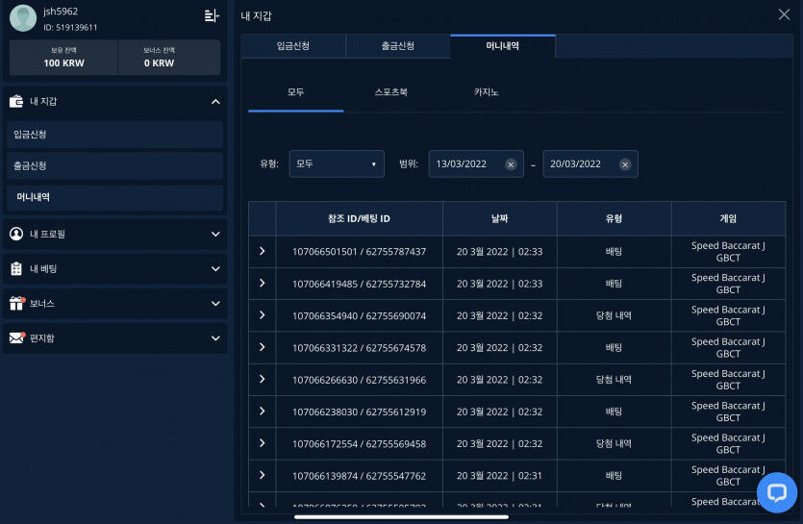Click the wallet icon beside 내 지갑
This screenshot has width=803, height=524.
click(x=16, y=101)
